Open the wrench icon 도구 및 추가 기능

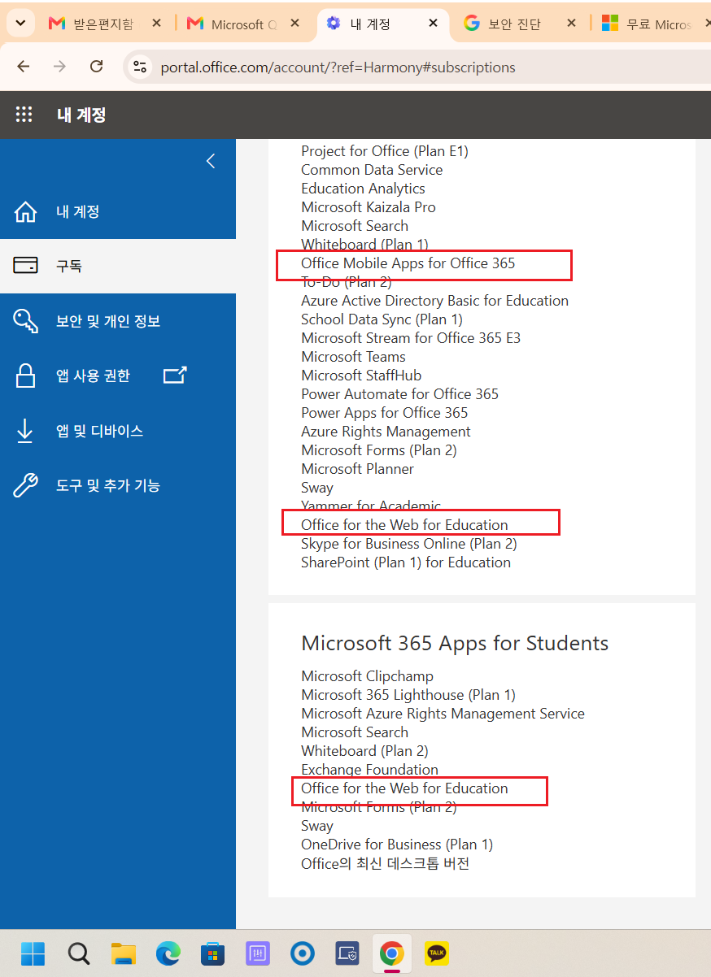point(26,485)
